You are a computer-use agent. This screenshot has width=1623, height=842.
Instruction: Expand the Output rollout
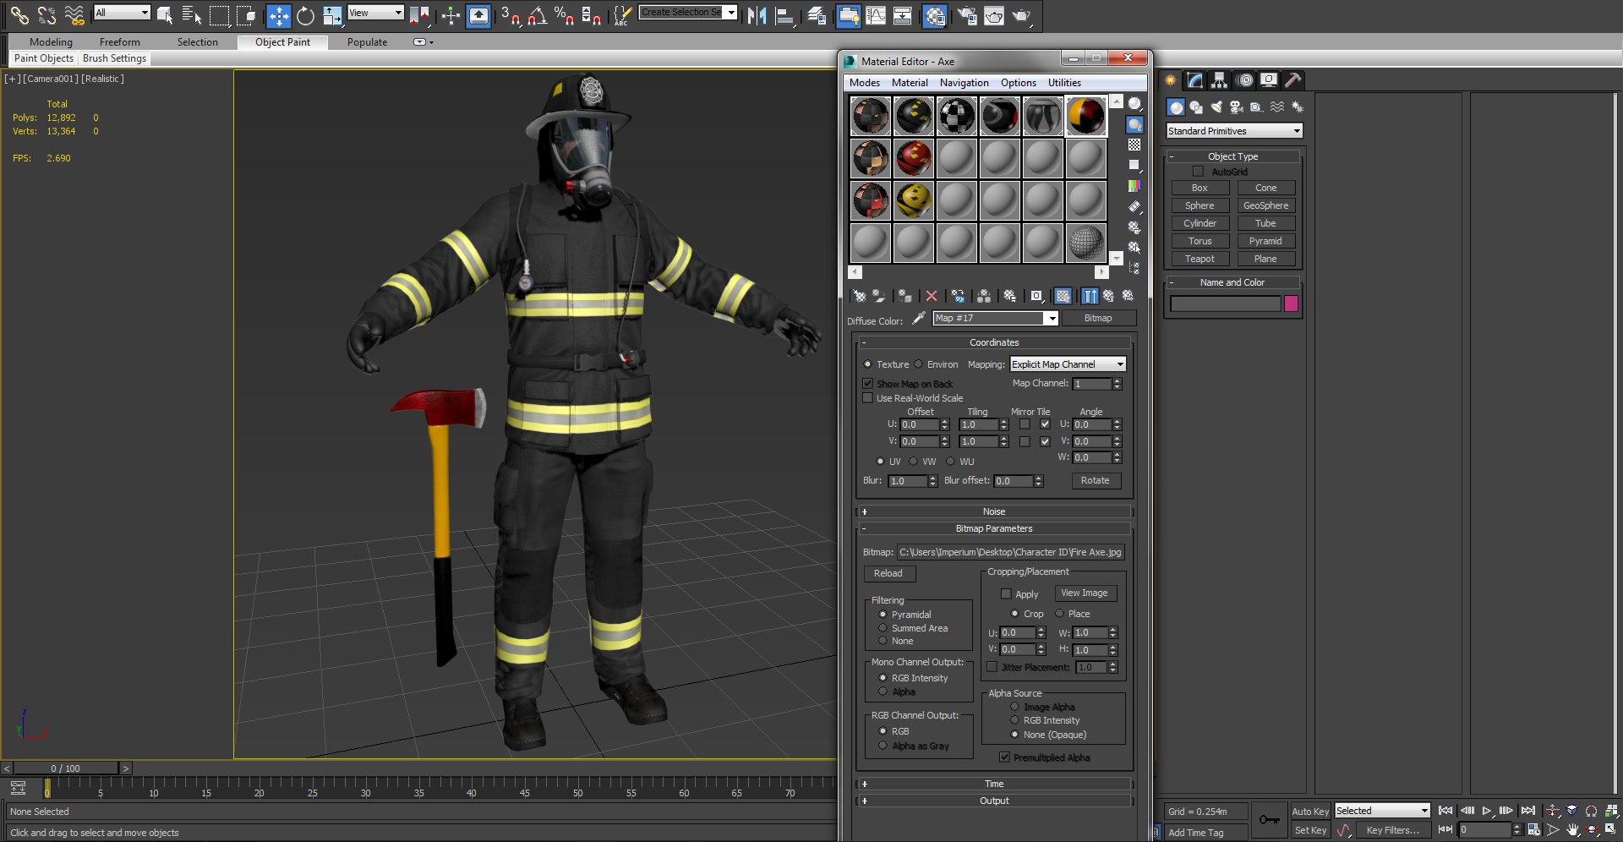994,801
